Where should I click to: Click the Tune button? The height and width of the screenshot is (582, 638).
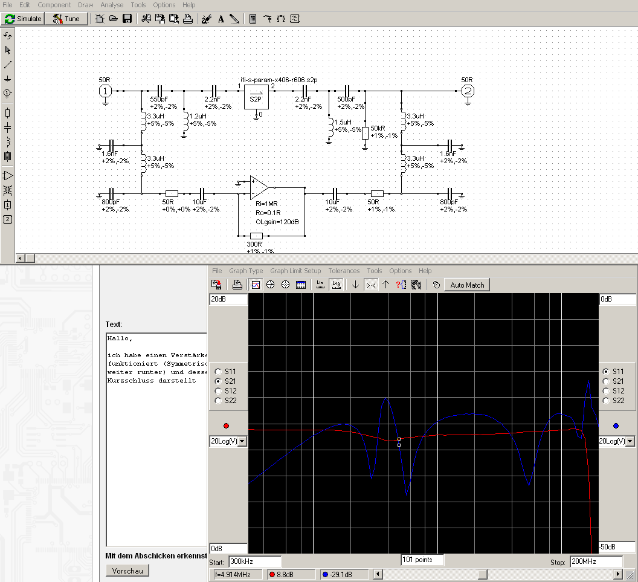[66, 19]
